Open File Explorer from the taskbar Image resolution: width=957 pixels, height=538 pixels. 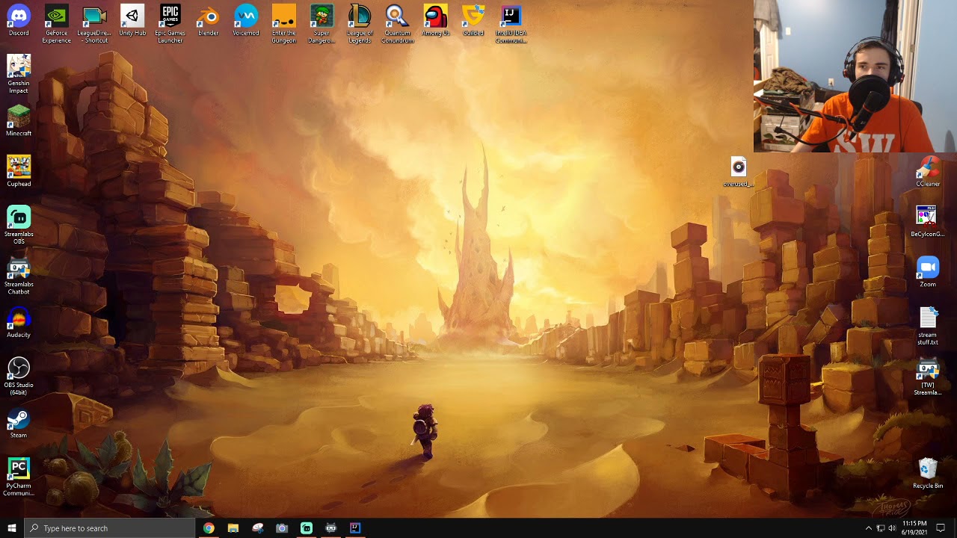[233, 528]
